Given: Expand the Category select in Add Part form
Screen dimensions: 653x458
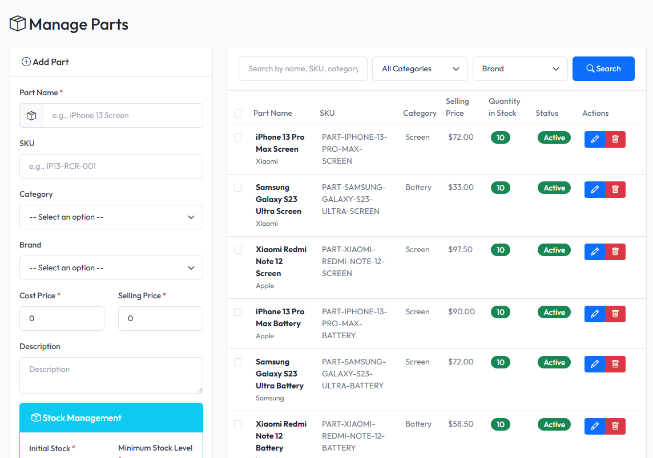Looking at the screenshot, I should [111, 217].
